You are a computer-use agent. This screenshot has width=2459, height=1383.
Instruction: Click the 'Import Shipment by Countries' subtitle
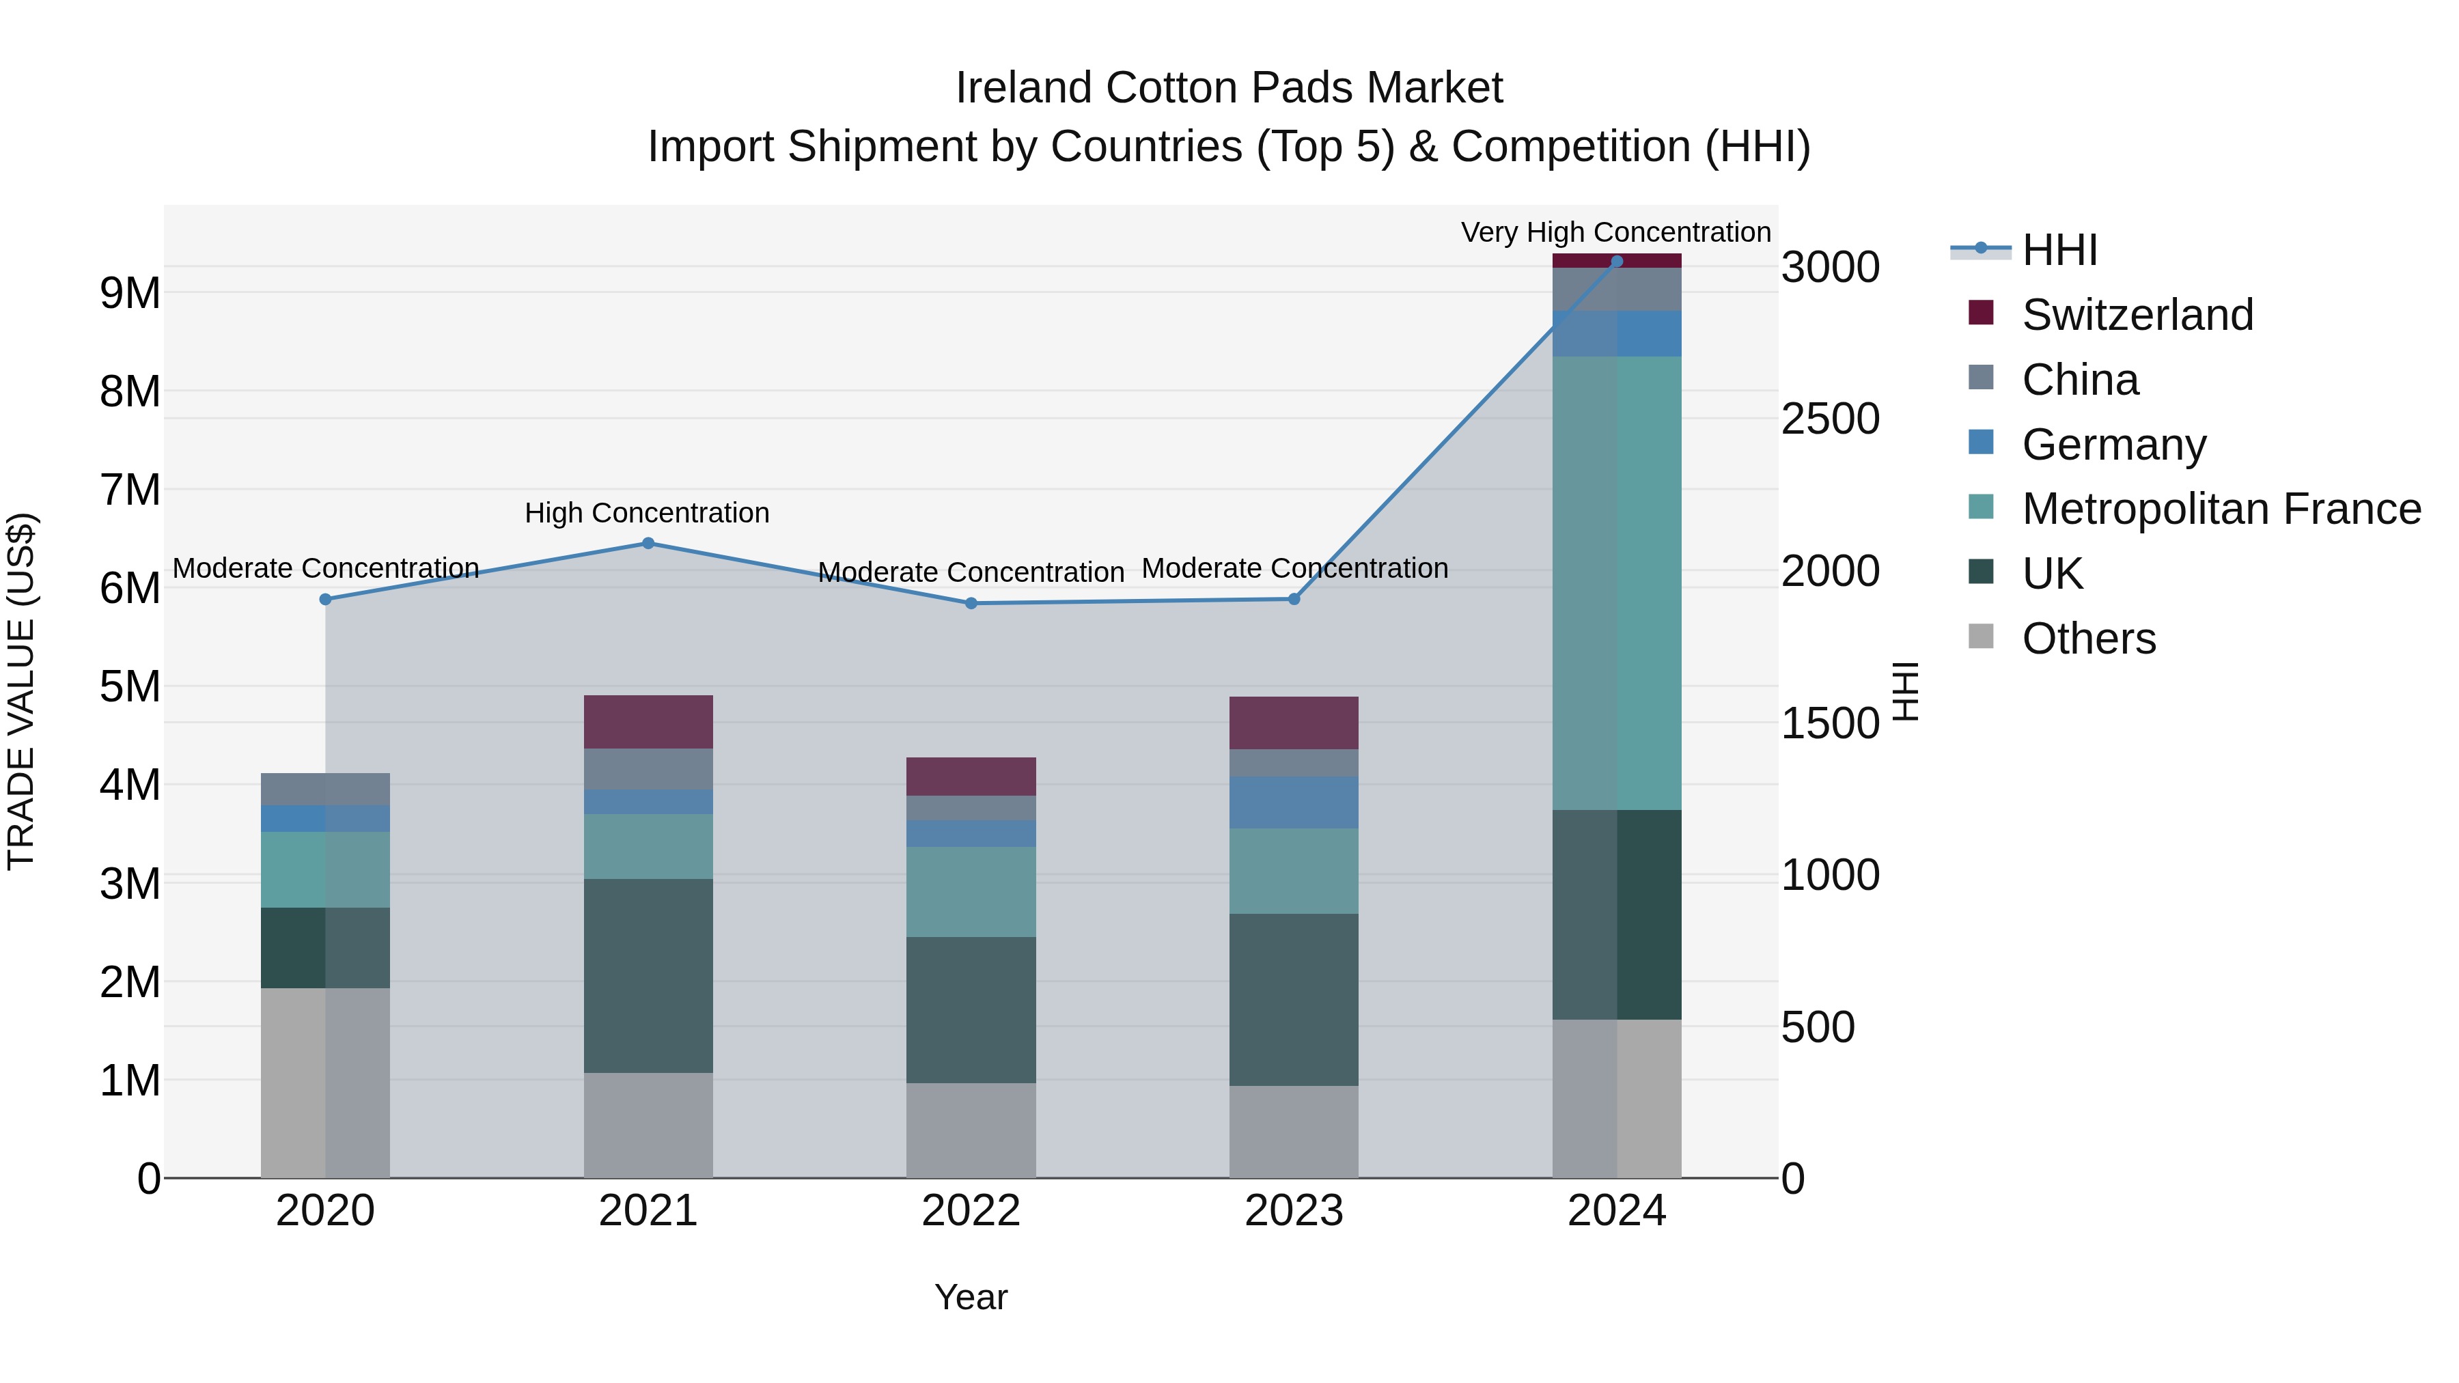pos(1229,147)
